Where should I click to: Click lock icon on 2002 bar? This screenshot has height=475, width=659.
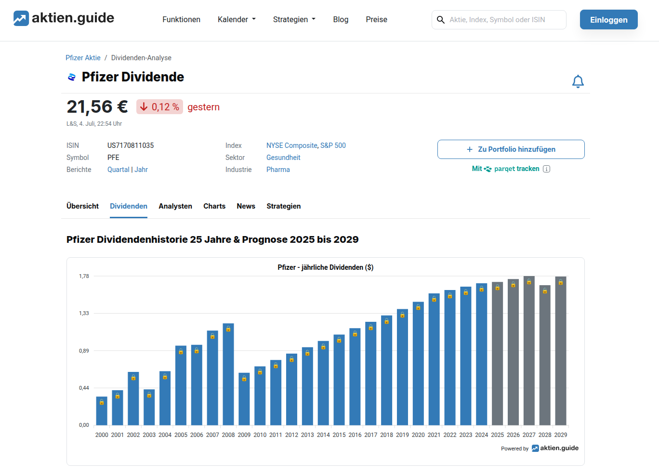pyautogui.click(x=133, y=377)
